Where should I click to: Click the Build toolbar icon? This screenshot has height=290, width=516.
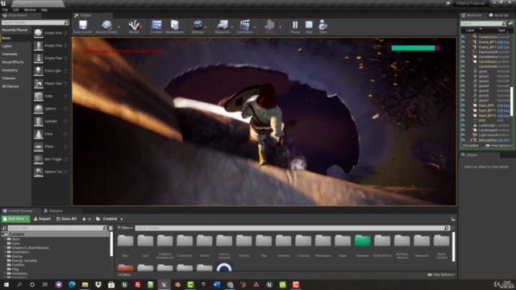point(269,26)
